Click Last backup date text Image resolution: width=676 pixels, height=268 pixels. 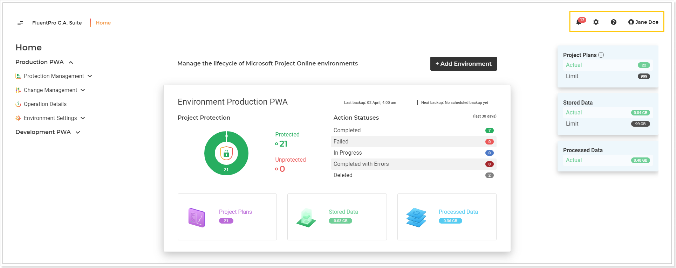(370, 103)
